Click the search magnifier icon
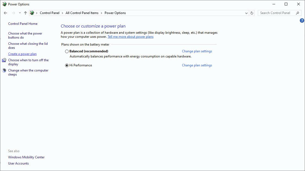 click(297, 13)
